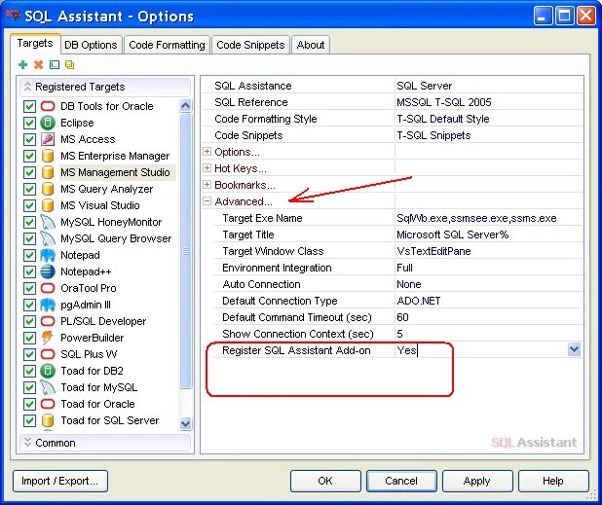Click the PL/SQL Developer red oval icon
The width and height of the screenshot is (602, 505).
point(48,321)
